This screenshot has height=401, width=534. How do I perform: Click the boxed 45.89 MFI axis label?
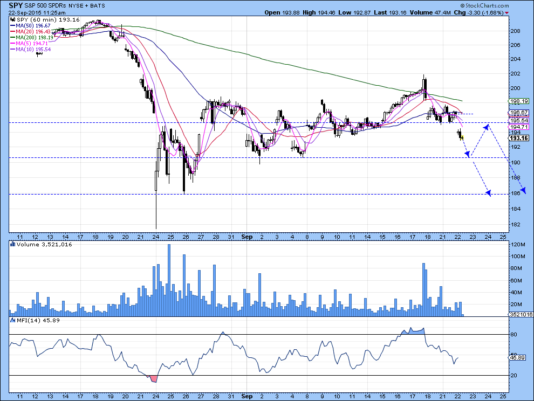click(517, 357)
